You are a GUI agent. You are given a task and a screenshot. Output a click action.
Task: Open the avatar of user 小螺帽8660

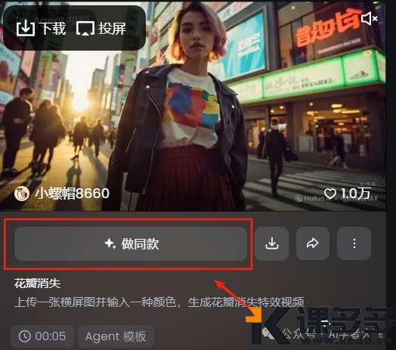22,194
